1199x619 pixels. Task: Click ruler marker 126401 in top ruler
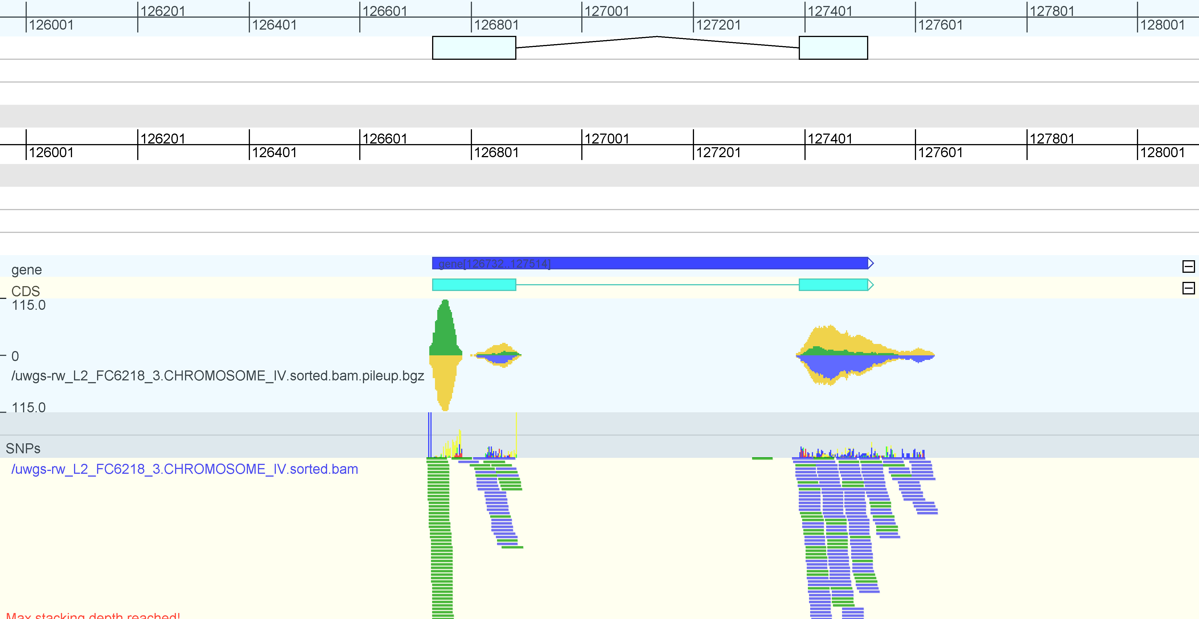[274, 25]
